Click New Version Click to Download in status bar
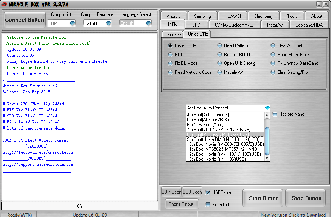 (293, 215)
